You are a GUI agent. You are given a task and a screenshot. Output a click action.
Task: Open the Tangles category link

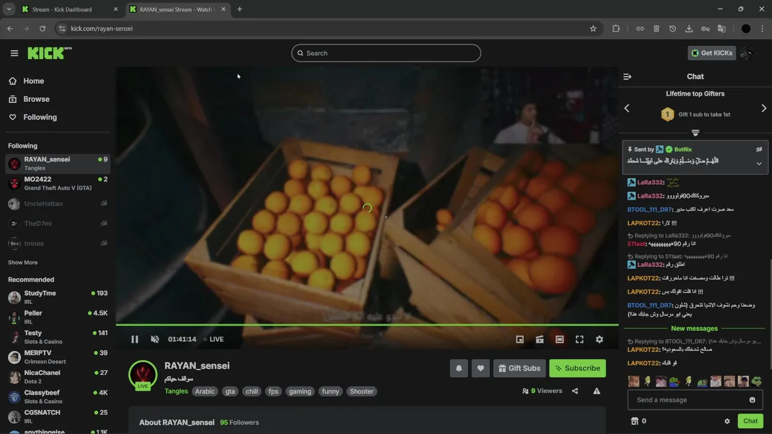click(x=176, y=391)
